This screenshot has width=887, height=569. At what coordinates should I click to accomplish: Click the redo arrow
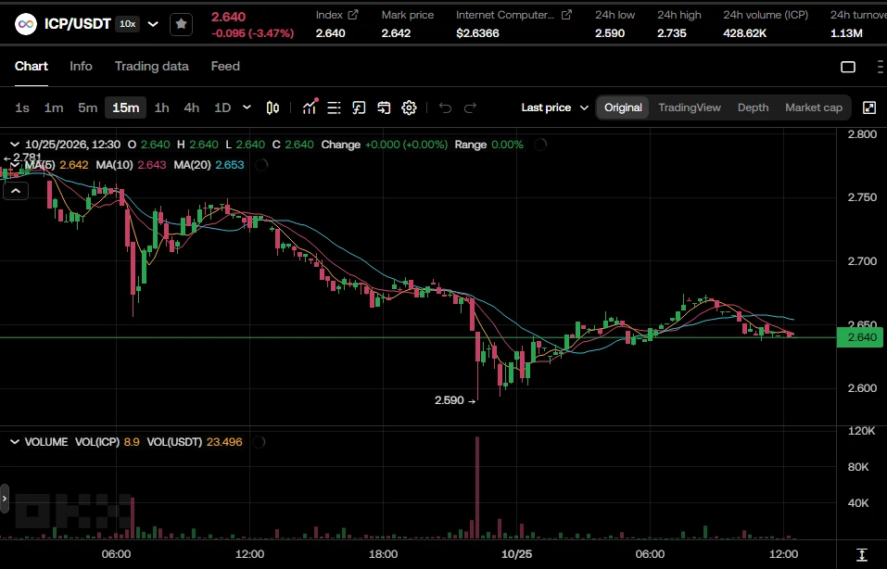[x=470, y=107]
